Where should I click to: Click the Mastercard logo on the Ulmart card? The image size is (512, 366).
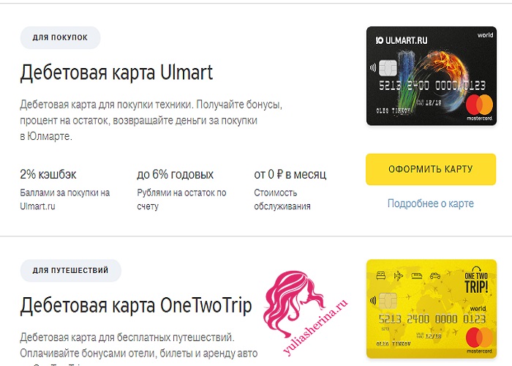pyautogui.click(x=479, y=108)
